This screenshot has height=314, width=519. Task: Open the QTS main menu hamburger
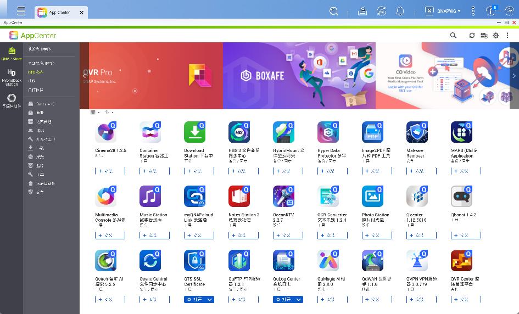click(x=21, y=11)
